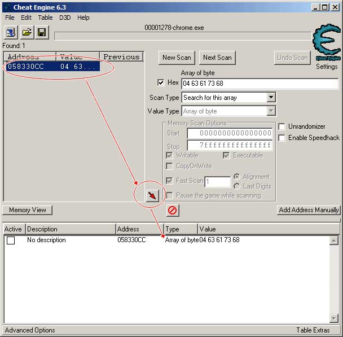Click the Stop address field
Image resolution: width=343 pixels, height=337 pixels.
tap(230, 145)
